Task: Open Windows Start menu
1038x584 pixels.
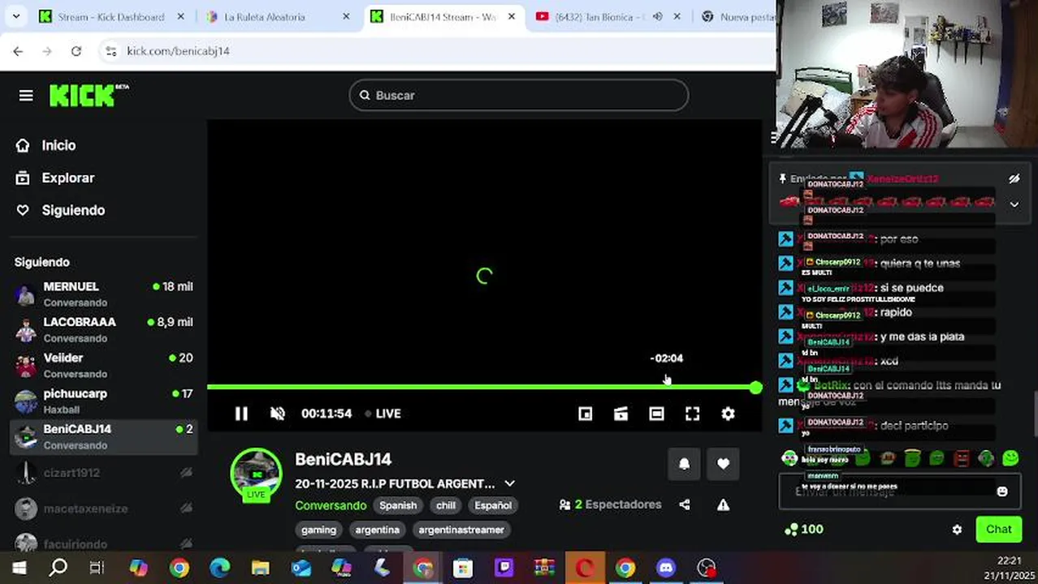Action: coord(18,568)
